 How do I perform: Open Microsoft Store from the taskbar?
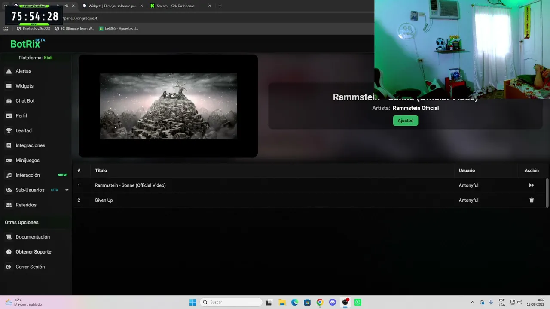[307, 302]
